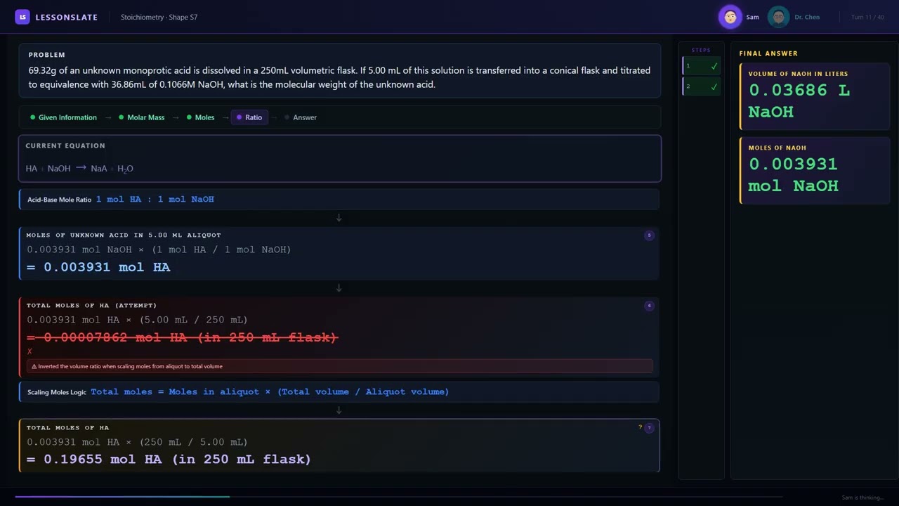This screenshot has height=506, width=899.
Task: Go to the Given Information stage
Action: click(x=63, y=117)
